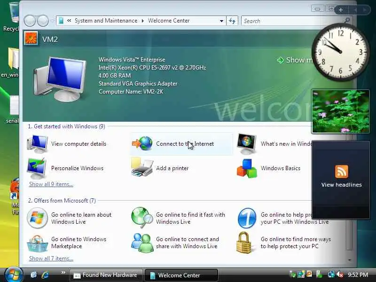Click the Show desktop Quick Launch icon
The image size is (376, 282).
tap(34, 274)
